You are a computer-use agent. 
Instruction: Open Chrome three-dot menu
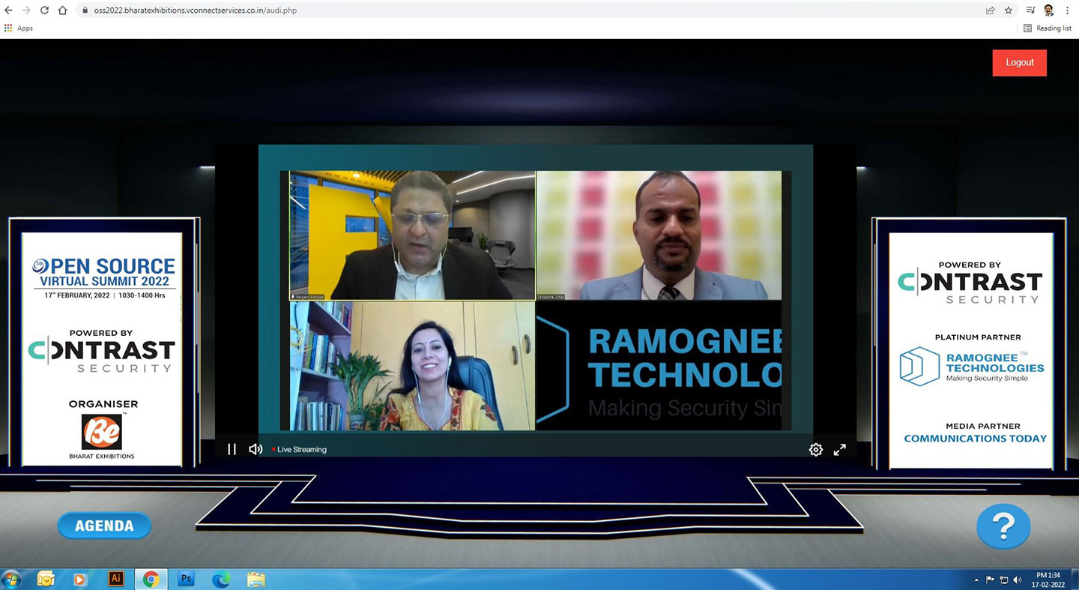[x=1067, y=10]
